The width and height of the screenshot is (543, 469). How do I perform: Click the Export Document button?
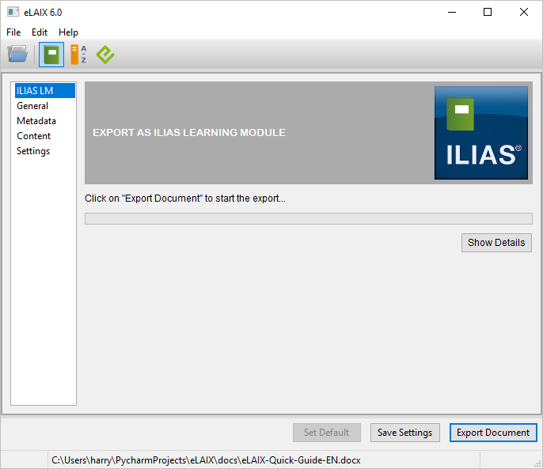coord(493,433)
